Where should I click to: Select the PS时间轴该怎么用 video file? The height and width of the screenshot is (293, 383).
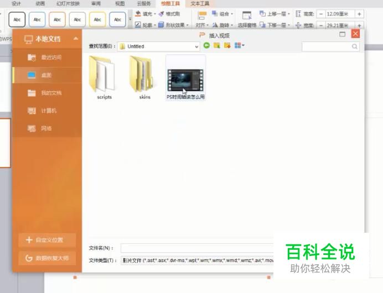coord(185,77)
